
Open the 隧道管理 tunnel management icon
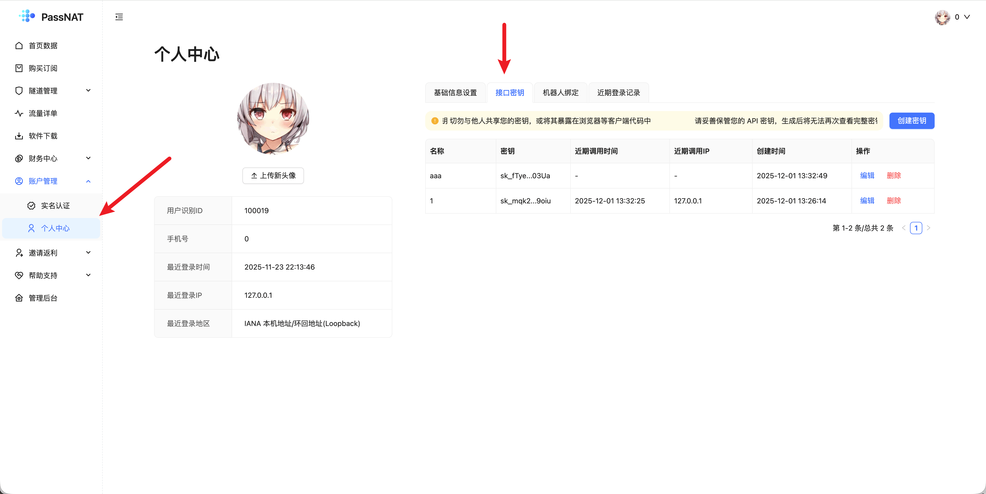pyautogui.click(x=19, y=91)
